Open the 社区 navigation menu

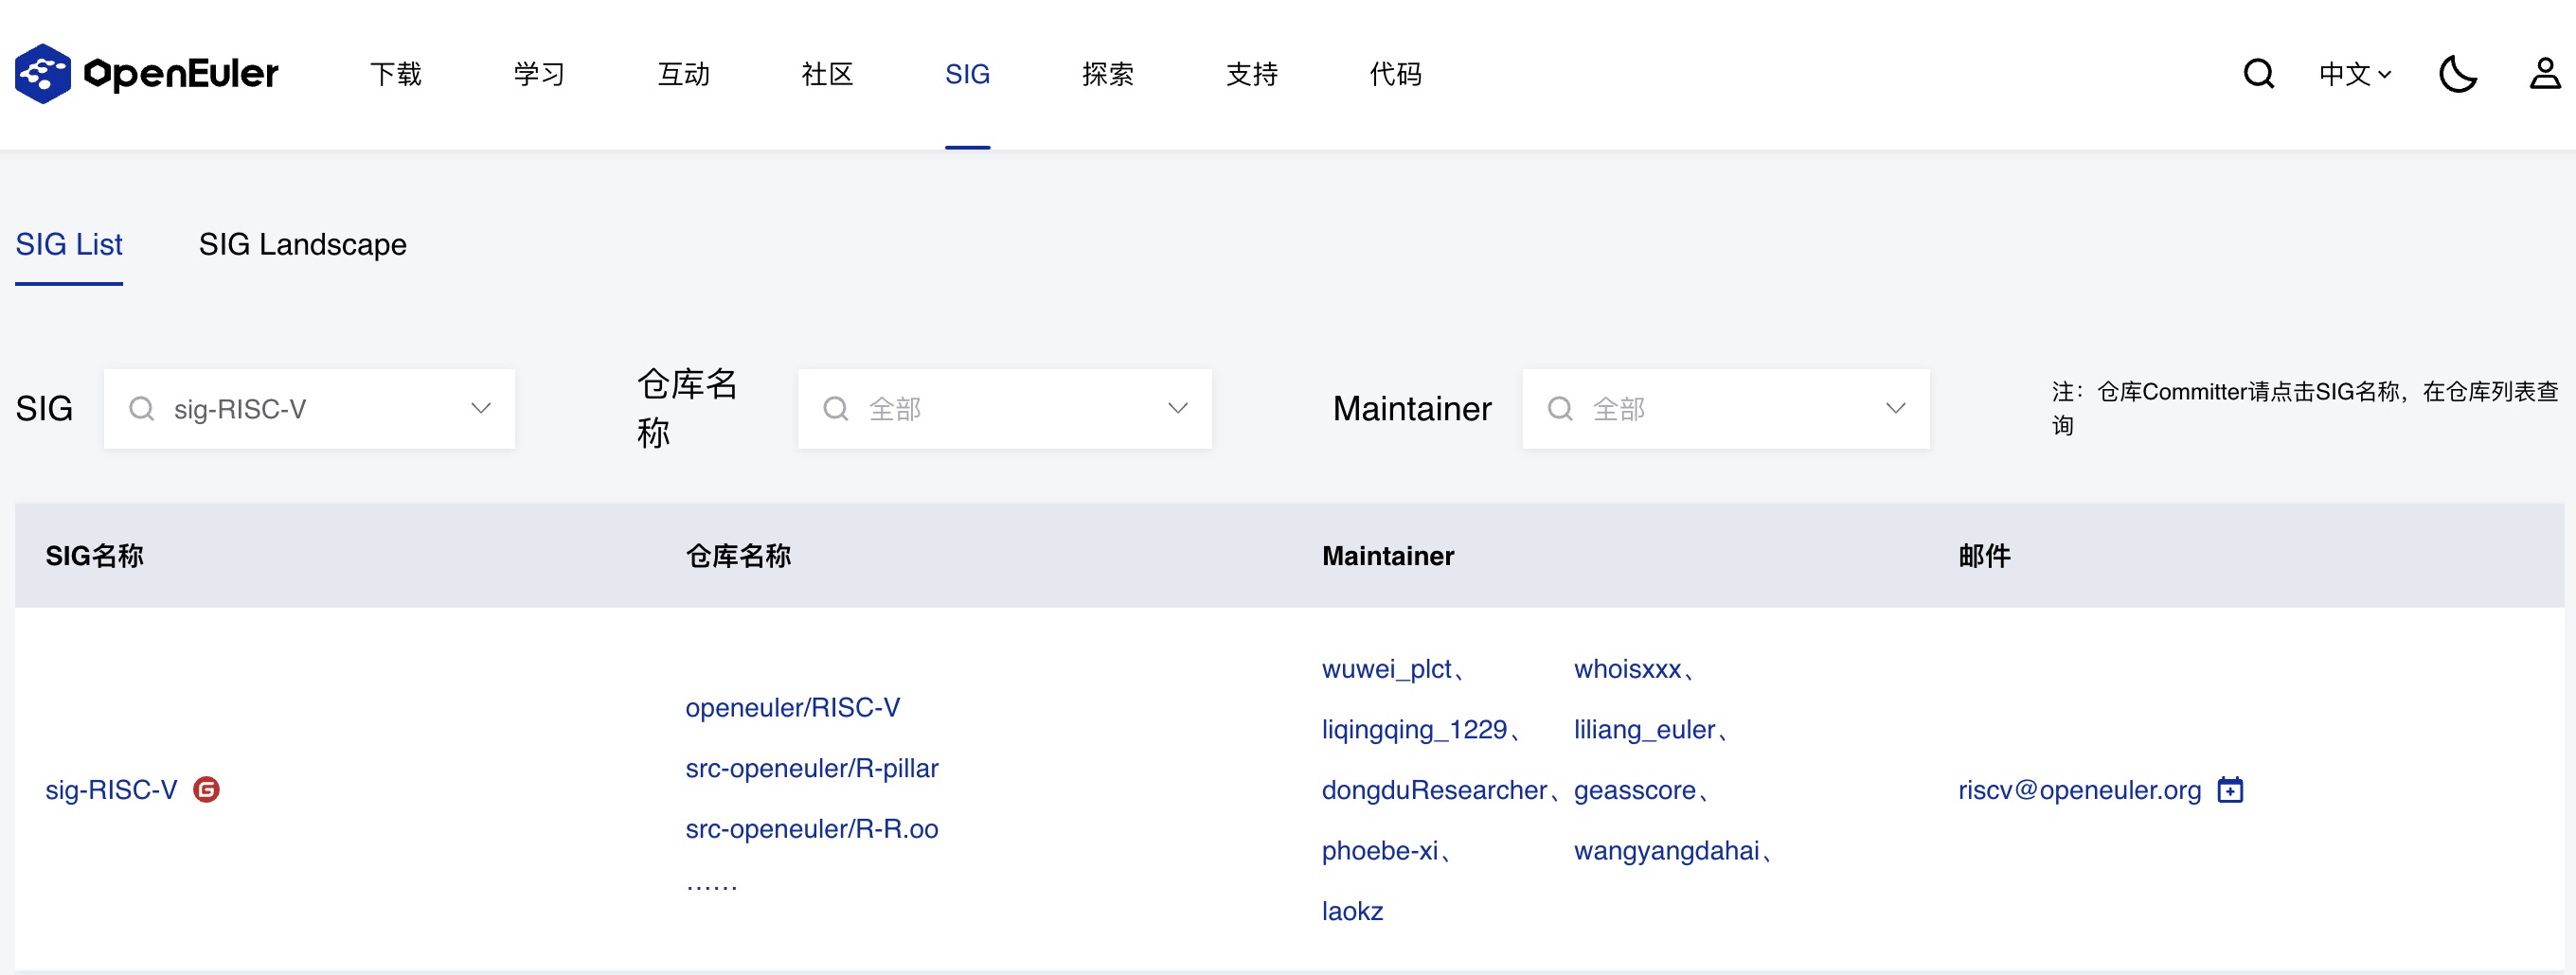827,74
